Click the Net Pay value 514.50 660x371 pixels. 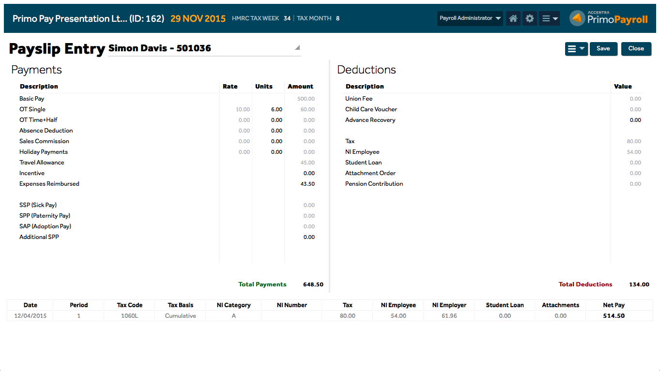(x=614, y=316)
